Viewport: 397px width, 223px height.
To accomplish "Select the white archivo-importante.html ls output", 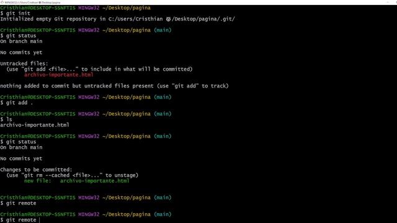I will pyautogui.click(x=35, y=125).
